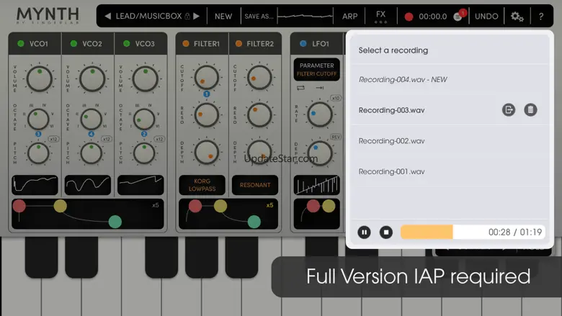Go to next preset with right arrow
The height and width of the screenshot is (316, 562).
pos(197,16)
